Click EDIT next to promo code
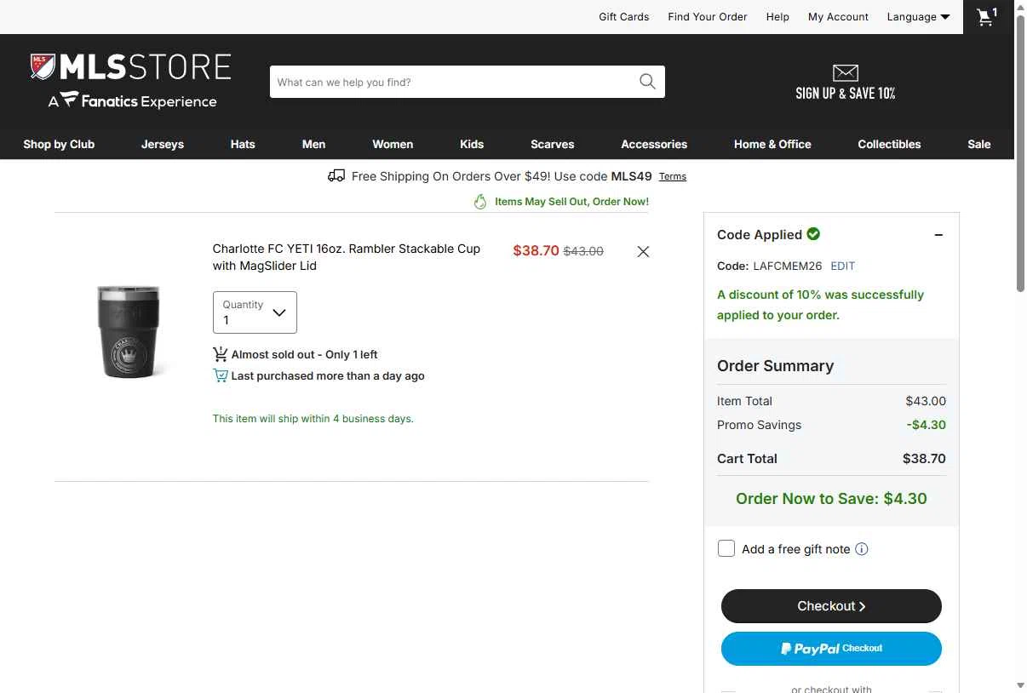The width and height of the screenshot is (1027, 693). [x=843, y=266]
